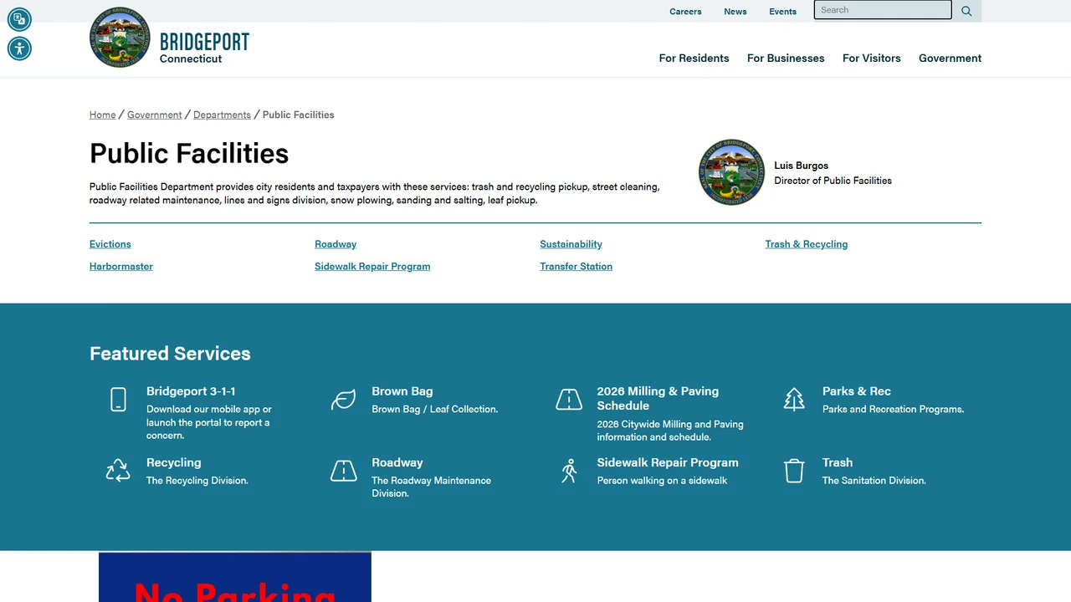Open the Evictions link
Image resolution: width=1071 pixels, height=602 pixels.
pos(110,244)
